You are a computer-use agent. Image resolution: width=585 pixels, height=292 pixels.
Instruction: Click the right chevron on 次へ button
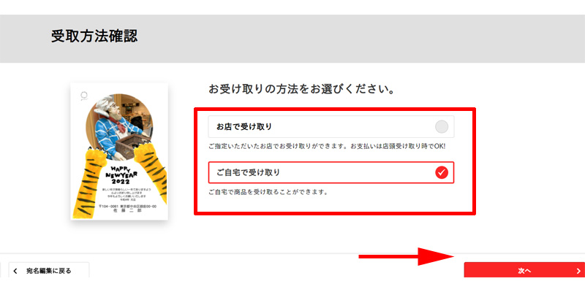point(578,271)
